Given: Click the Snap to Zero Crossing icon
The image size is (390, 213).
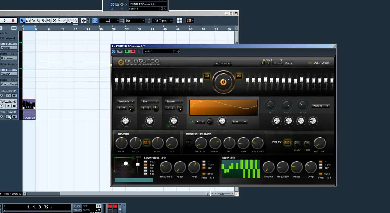Looking at the screenshot, I should pos(179,21).
